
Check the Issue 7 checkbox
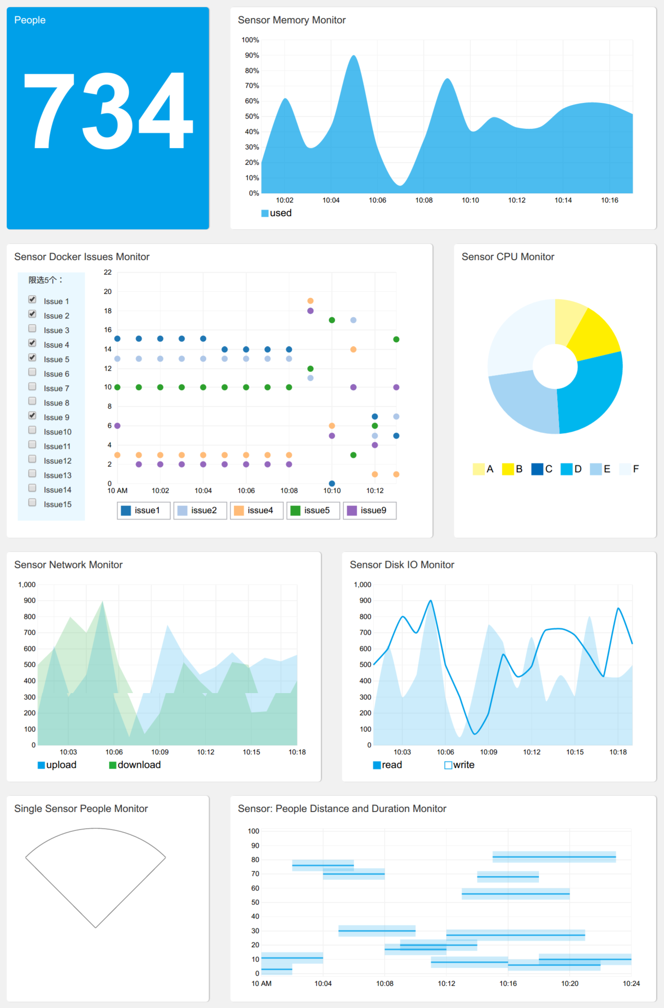pyautogui.click(x=32, y=387)
